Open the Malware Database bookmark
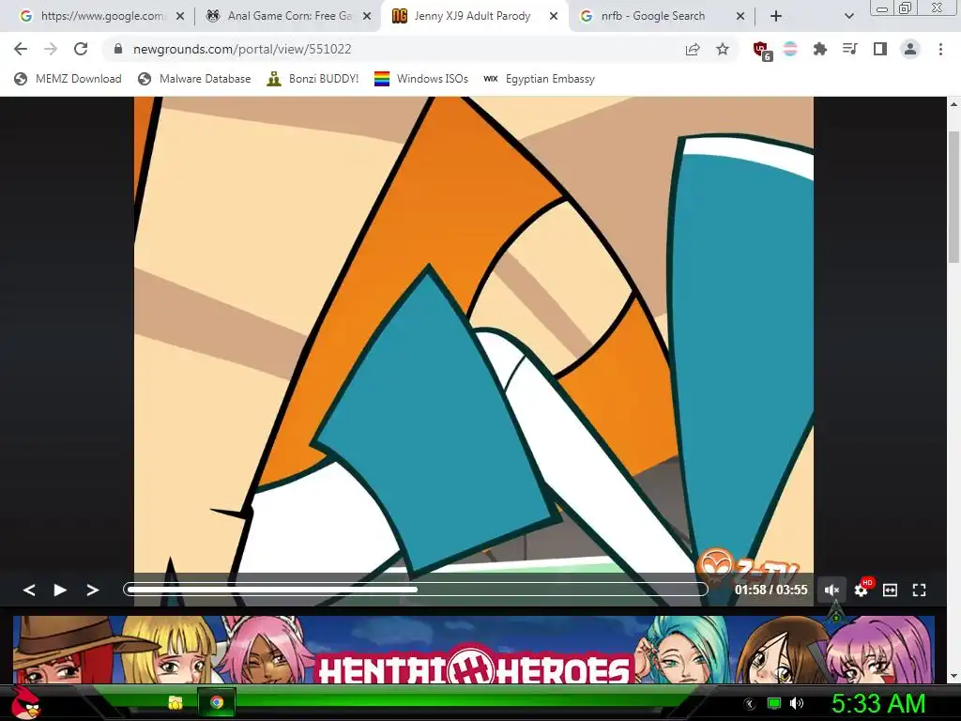Viewport: 961px width, 721px height. [195, 79]
